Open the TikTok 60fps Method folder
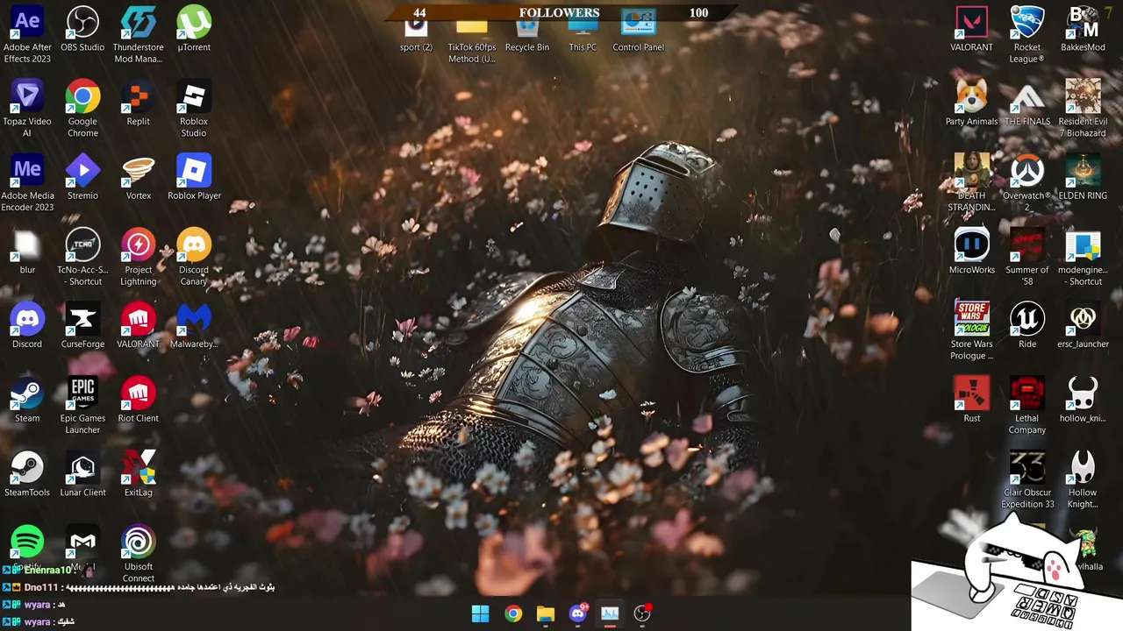Viewport: 1123px width, 631px height. tap(472, 40)
